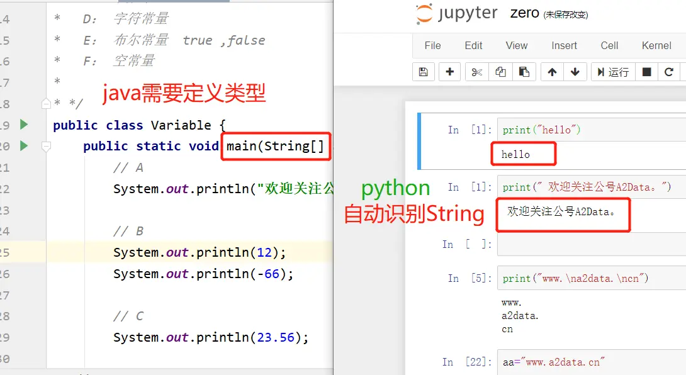Screen dimensions: 686x375
Task: Run the Variable class with the green arrow
Action: point(24,125)
